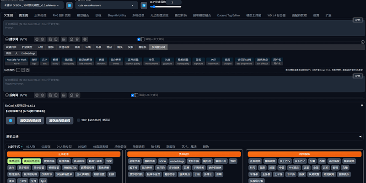Image resolution: width=366 pixels, height=183 pixels.
Task: Select the 反向提示词 tag category tab
Action: 158,47
